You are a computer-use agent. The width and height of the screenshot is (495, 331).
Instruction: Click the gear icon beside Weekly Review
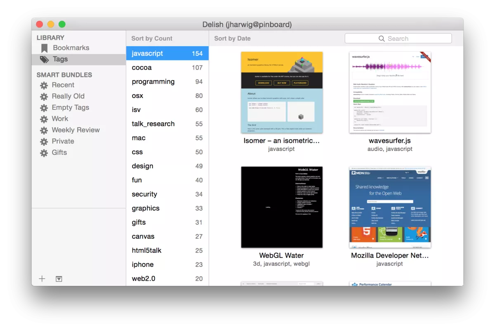click(44, 131)
